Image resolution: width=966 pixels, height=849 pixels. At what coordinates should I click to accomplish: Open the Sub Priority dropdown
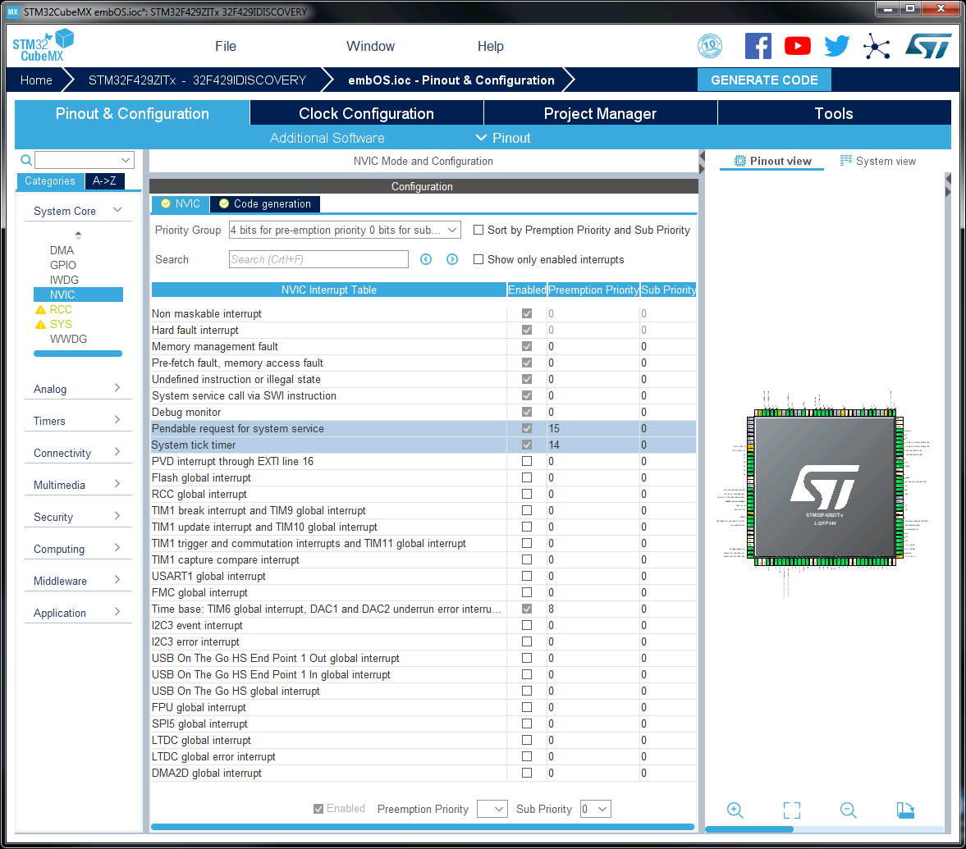tap(595, 809)
